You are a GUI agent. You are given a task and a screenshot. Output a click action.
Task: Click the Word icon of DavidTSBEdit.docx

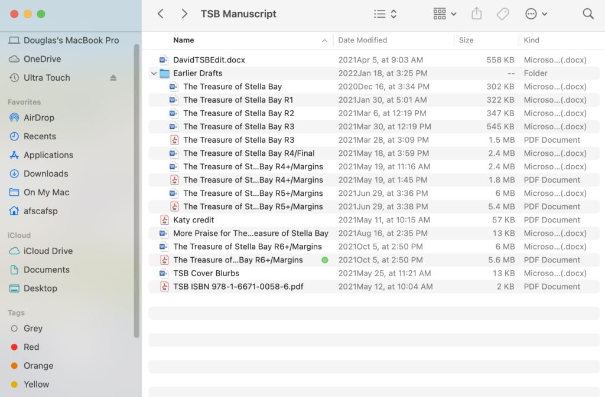click(164, 60)
